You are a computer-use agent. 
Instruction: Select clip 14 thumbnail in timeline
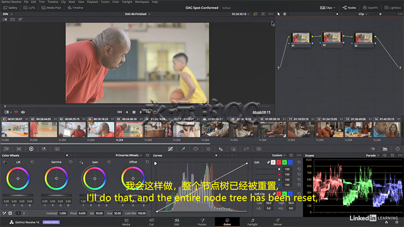point(387,130)
